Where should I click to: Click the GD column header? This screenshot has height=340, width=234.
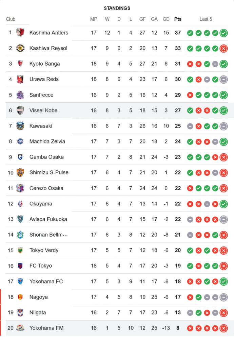point(166,19)
